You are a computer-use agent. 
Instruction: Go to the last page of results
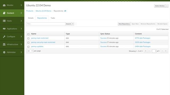(x=166, y=51)
